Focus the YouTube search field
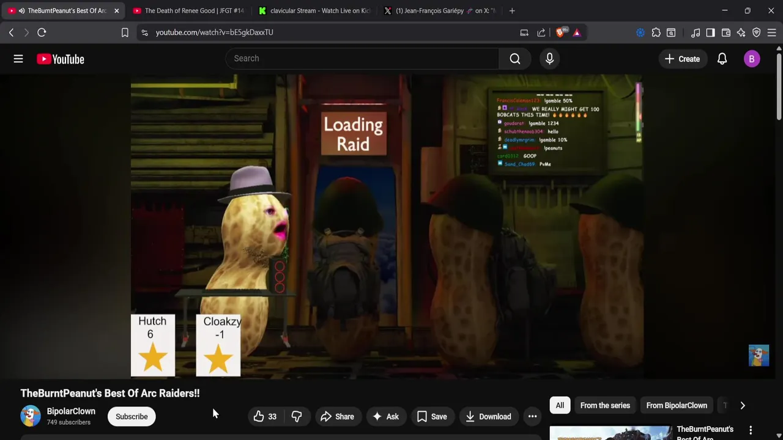The image size is (783, 440). pos(362,59)
